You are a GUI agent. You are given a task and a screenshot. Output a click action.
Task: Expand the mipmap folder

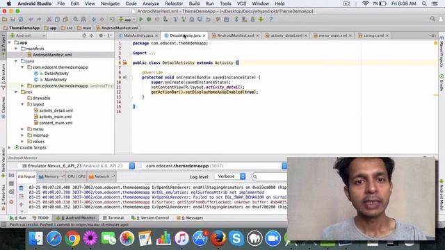[x=22, y=135]
